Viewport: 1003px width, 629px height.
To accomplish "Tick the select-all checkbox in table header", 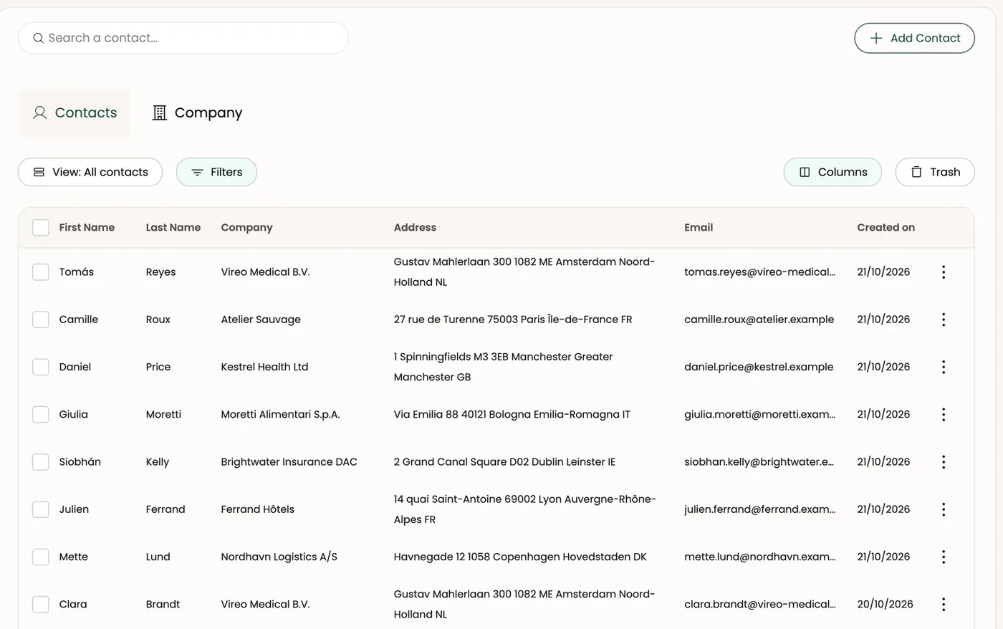I will point(41,228).
